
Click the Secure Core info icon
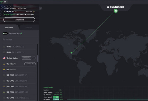pyautogui.click(x=21, y=33)
